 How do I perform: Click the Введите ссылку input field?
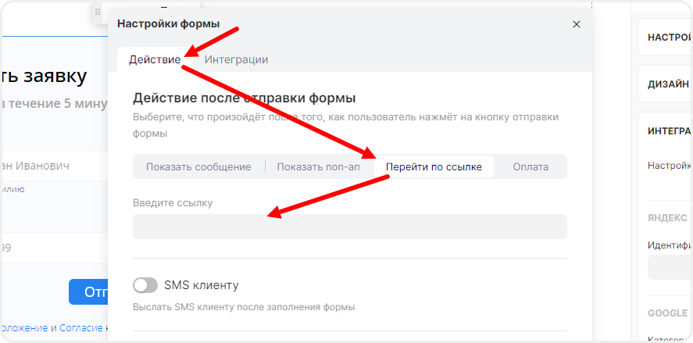click(349, 227)
